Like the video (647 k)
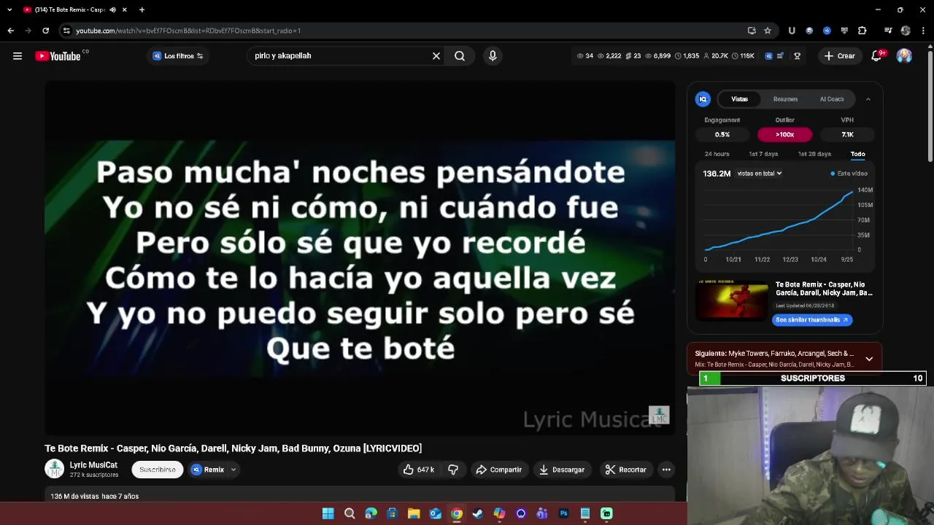 pyautogui.click(x=418, y=470)
